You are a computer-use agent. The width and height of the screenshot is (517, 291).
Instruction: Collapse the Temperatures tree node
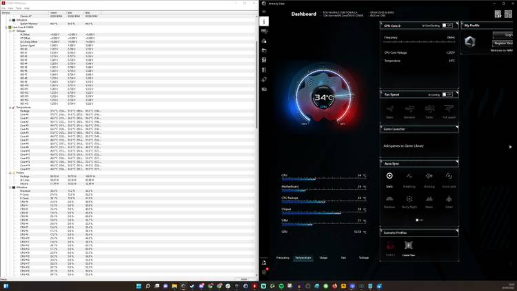click(10, 107)
